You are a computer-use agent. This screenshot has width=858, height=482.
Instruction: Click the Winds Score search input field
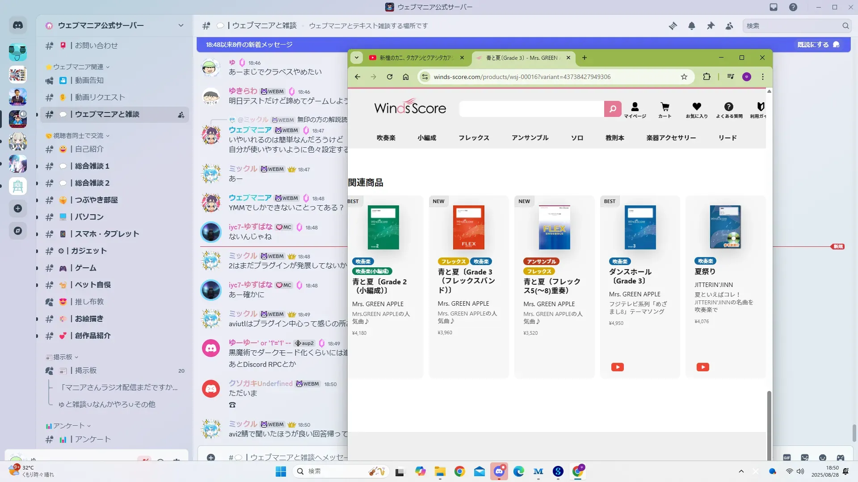531,108
